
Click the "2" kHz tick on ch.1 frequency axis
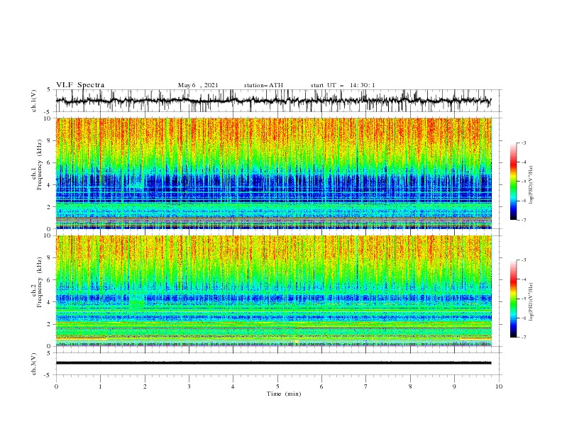coord(49,206)
